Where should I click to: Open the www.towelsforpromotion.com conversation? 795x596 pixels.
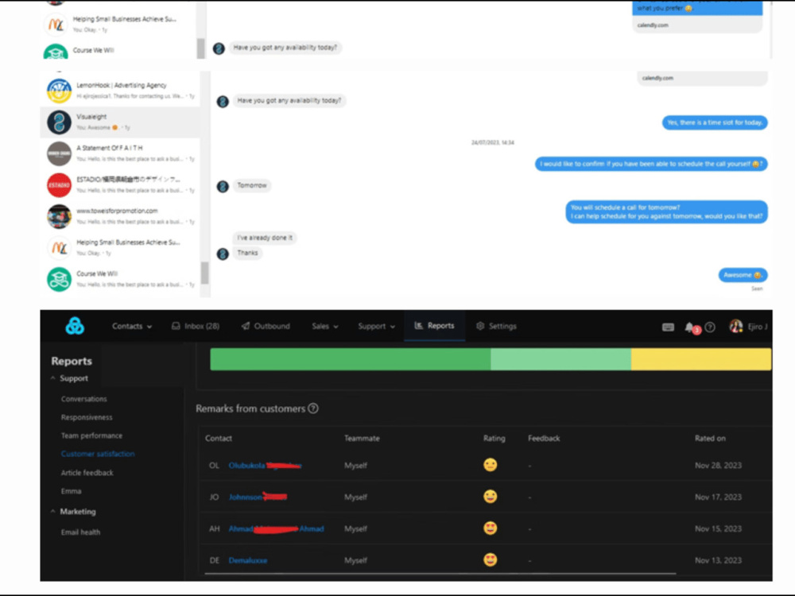(x=120, y=216)
